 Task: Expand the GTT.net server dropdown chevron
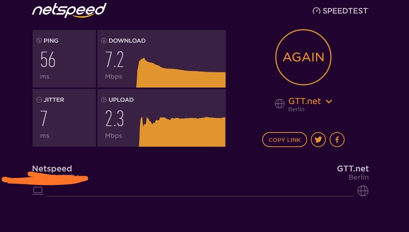click(329, 101)
